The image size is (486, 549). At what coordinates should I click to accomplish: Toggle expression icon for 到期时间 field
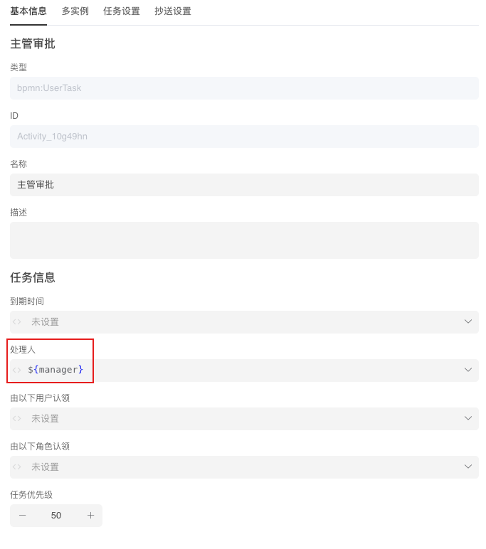point(17,321)
